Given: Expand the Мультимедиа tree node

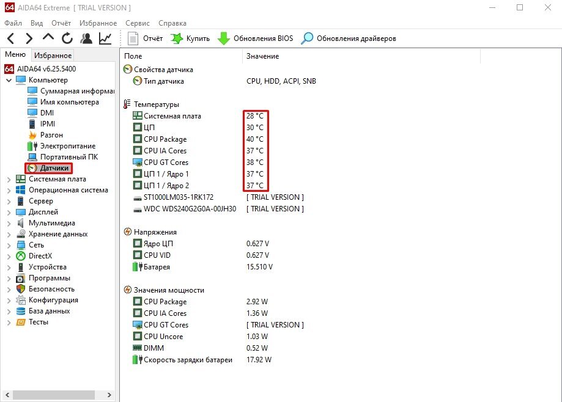Looking at the screenshot, I should coord(9,224).
